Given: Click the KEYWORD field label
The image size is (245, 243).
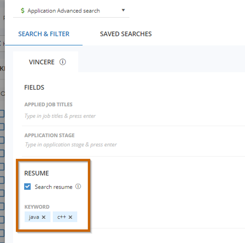Looking at the screenshot, I should tap(37, 207).
